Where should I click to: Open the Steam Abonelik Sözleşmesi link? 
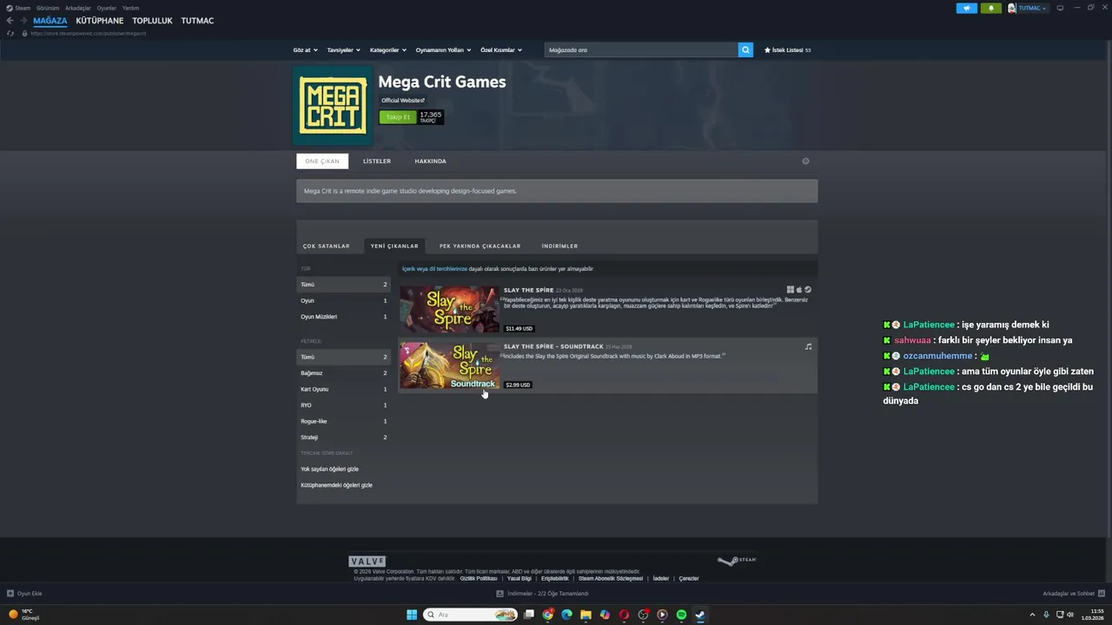pos(611,578)
